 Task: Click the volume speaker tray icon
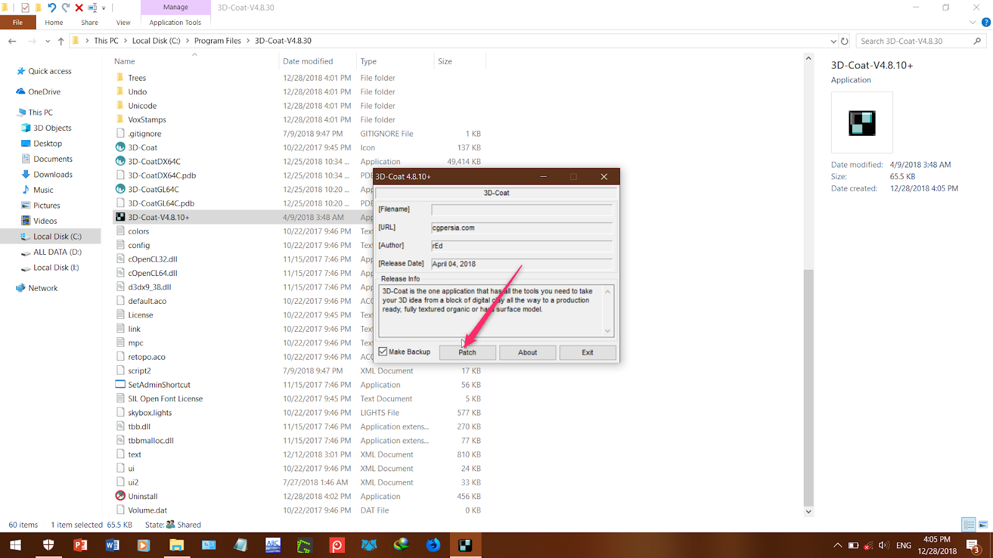[883, 546]
